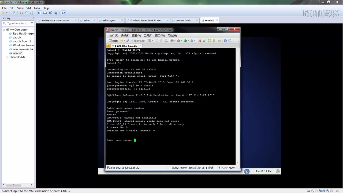The image size is (343, 193).
Task: Open dropdown arrow beside sessions folder icon
Action: (124, 41)
